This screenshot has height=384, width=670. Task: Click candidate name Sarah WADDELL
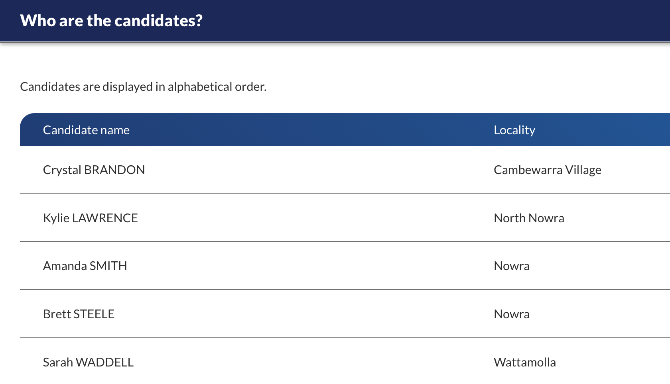point(88,362)
